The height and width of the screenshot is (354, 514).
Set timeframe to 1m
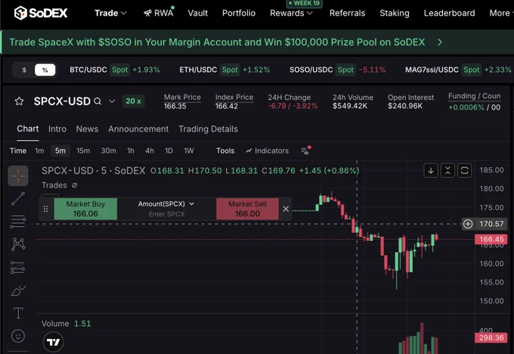(x=39, y=151)
